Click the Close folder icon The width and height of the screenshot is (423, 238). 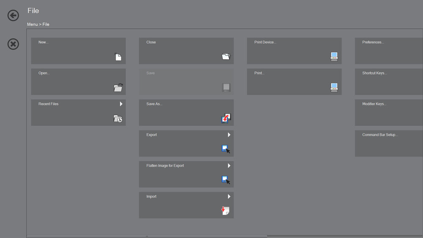click(x=226, y=56)
